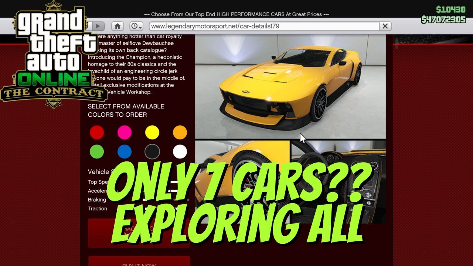This screenshot has width=473, height=266.
Task: Click the Braking statistic label
Action: point(97,199)
